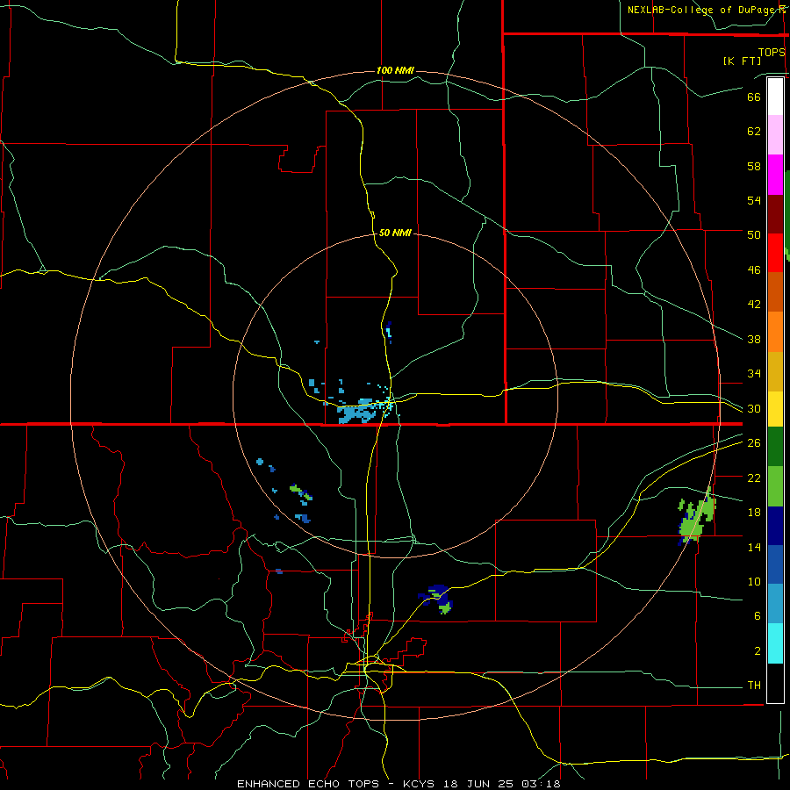
Task: Click the "18" legend label
Action: (754, 513)
